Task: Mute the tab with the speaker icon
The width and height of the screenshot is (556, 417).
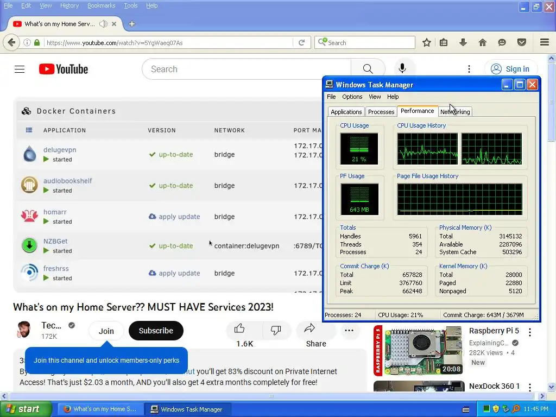Action: (x=103, y=24)
